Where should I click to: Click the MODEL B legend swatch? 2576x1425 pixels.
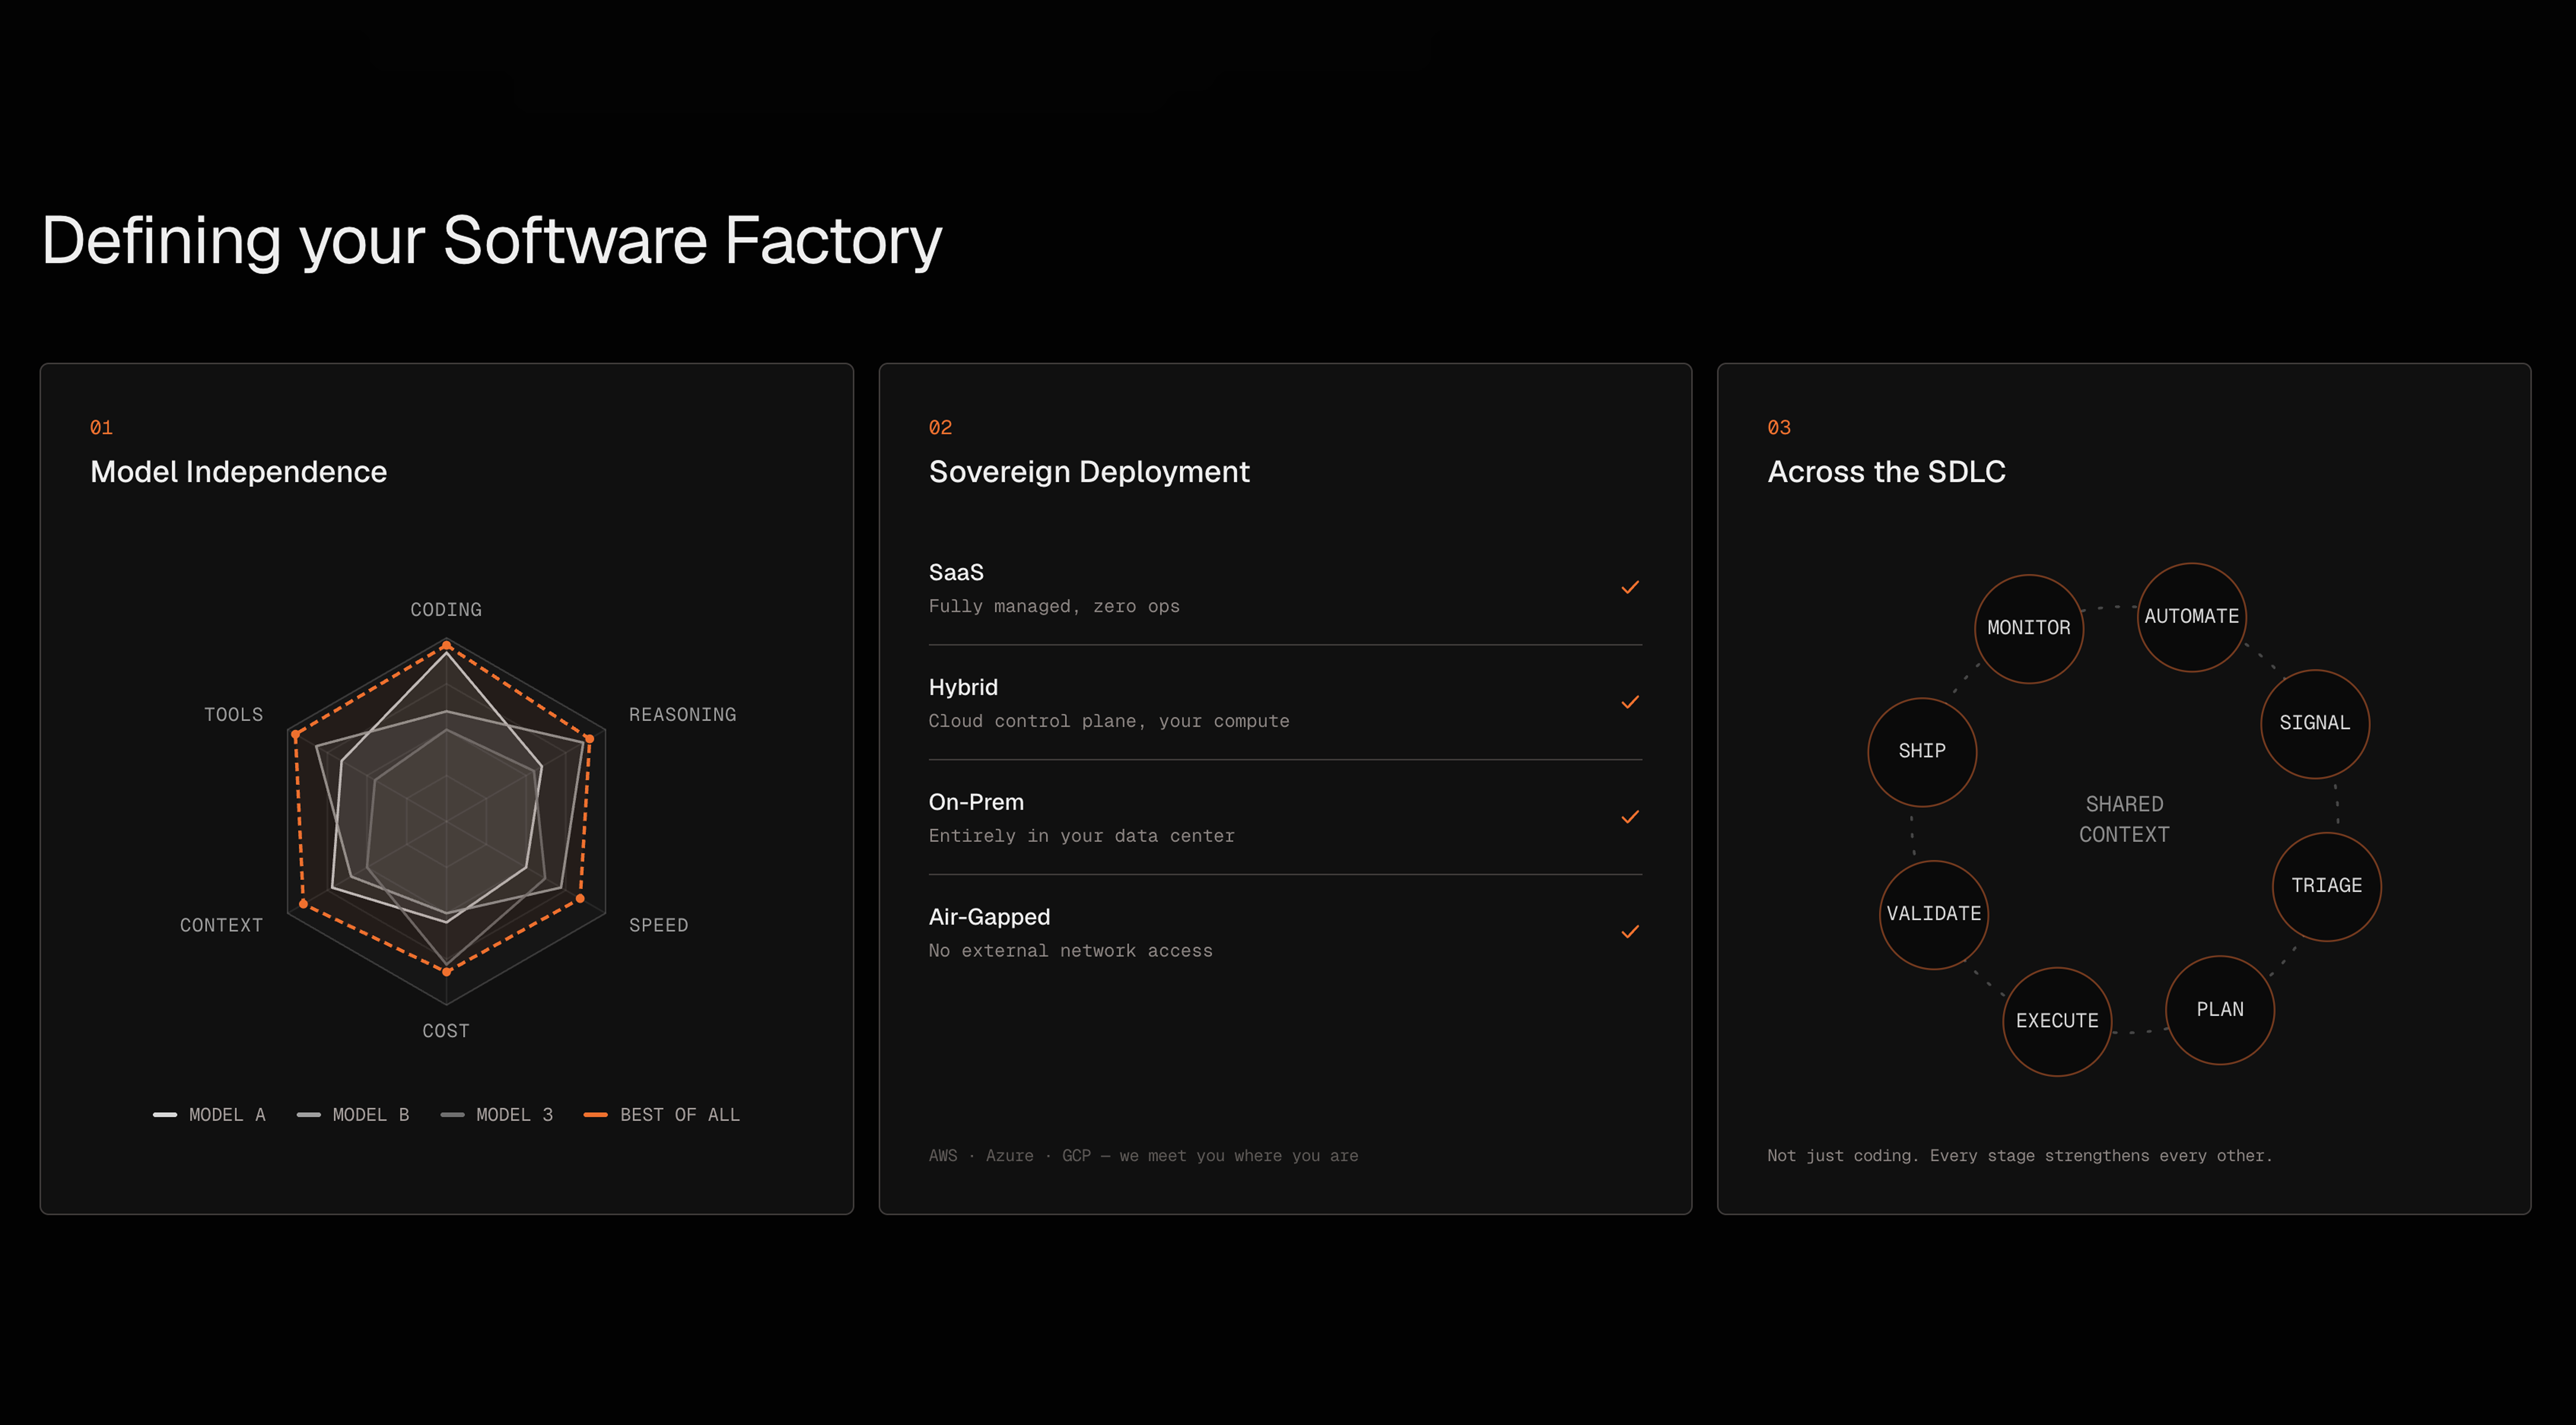point(308,1114)
